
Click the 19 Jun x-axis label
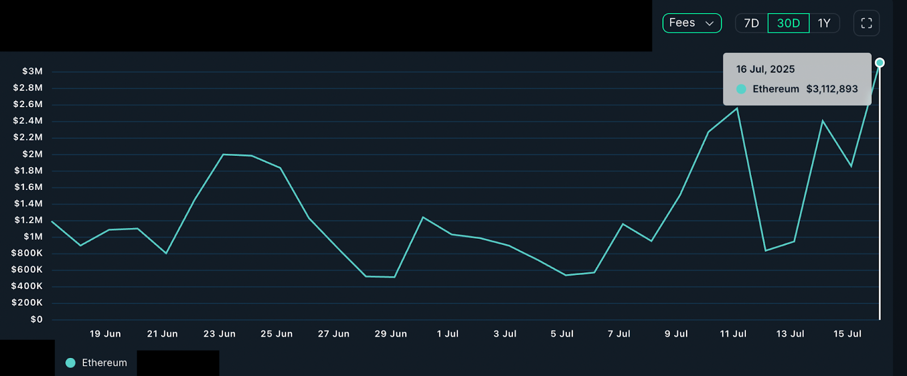(x=105, y=334)
